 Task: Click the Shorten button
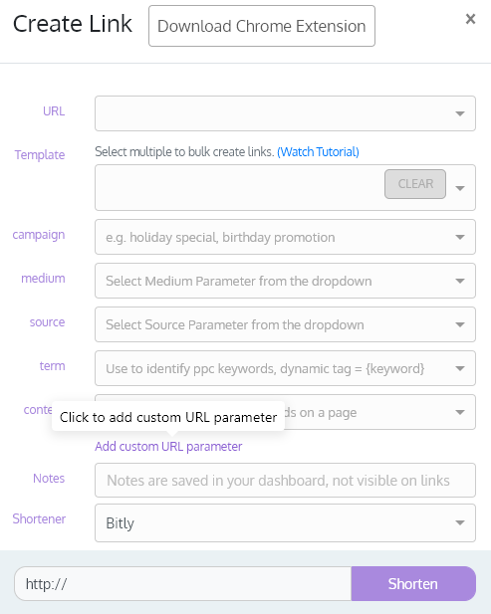[x=413, y=583]
